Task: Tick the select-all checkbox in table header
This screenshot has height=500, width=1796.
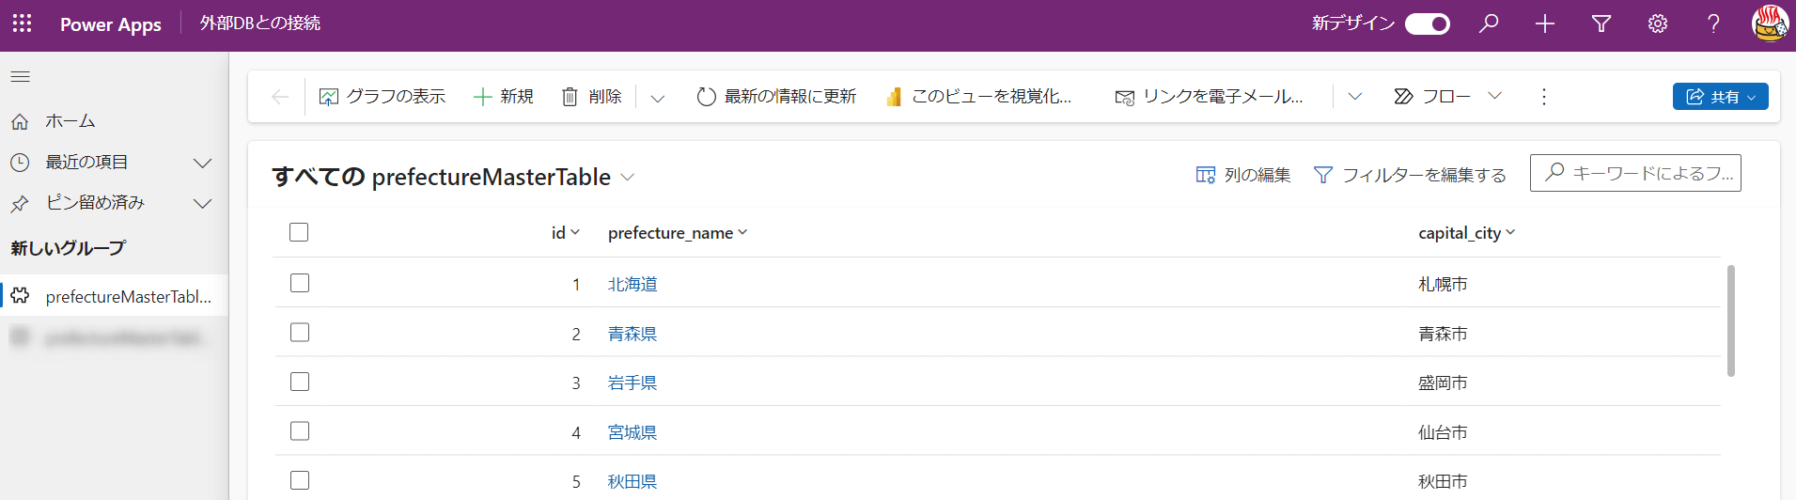Action: coord(299,232)
